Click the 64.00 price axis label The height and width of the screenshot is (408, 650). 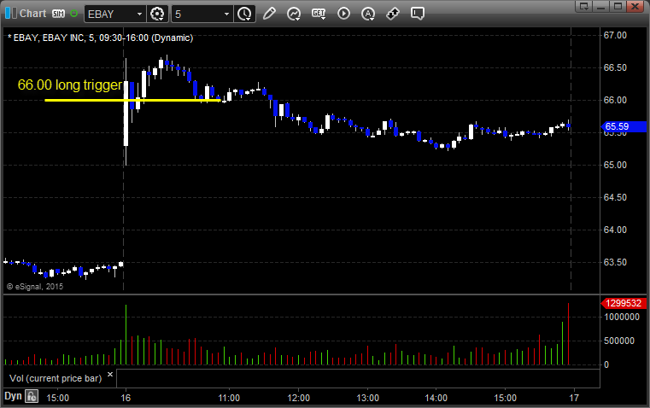coord(615,230)
